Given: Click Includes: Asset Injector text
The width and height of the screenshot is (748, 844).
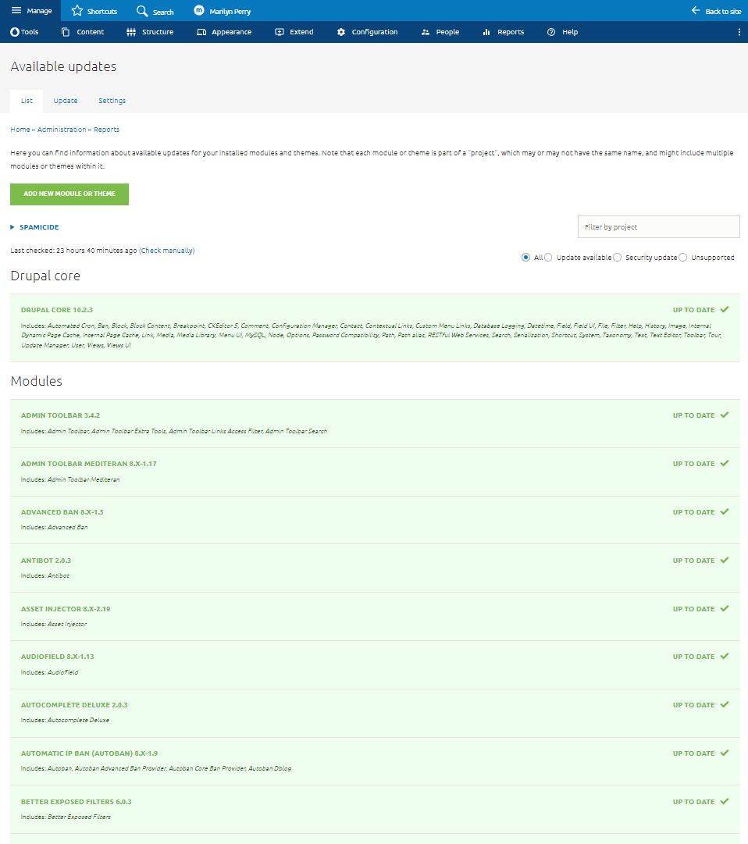Looking at the screenshot, I should (x=54, y=625).
